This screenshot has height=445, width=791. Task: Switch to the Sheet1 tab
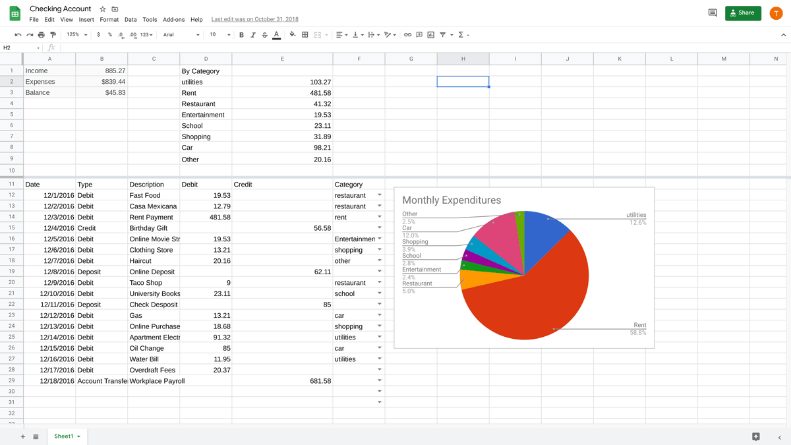pos(64,436)
